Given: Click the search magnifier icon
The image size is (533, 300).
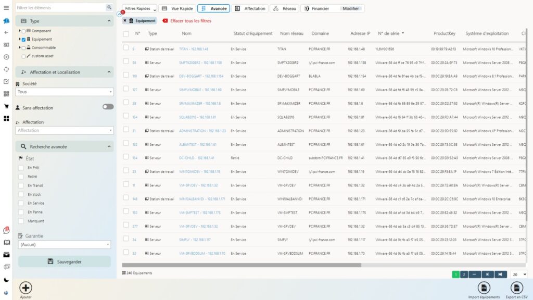Looking at the screenshot, I should coord(109,8).
